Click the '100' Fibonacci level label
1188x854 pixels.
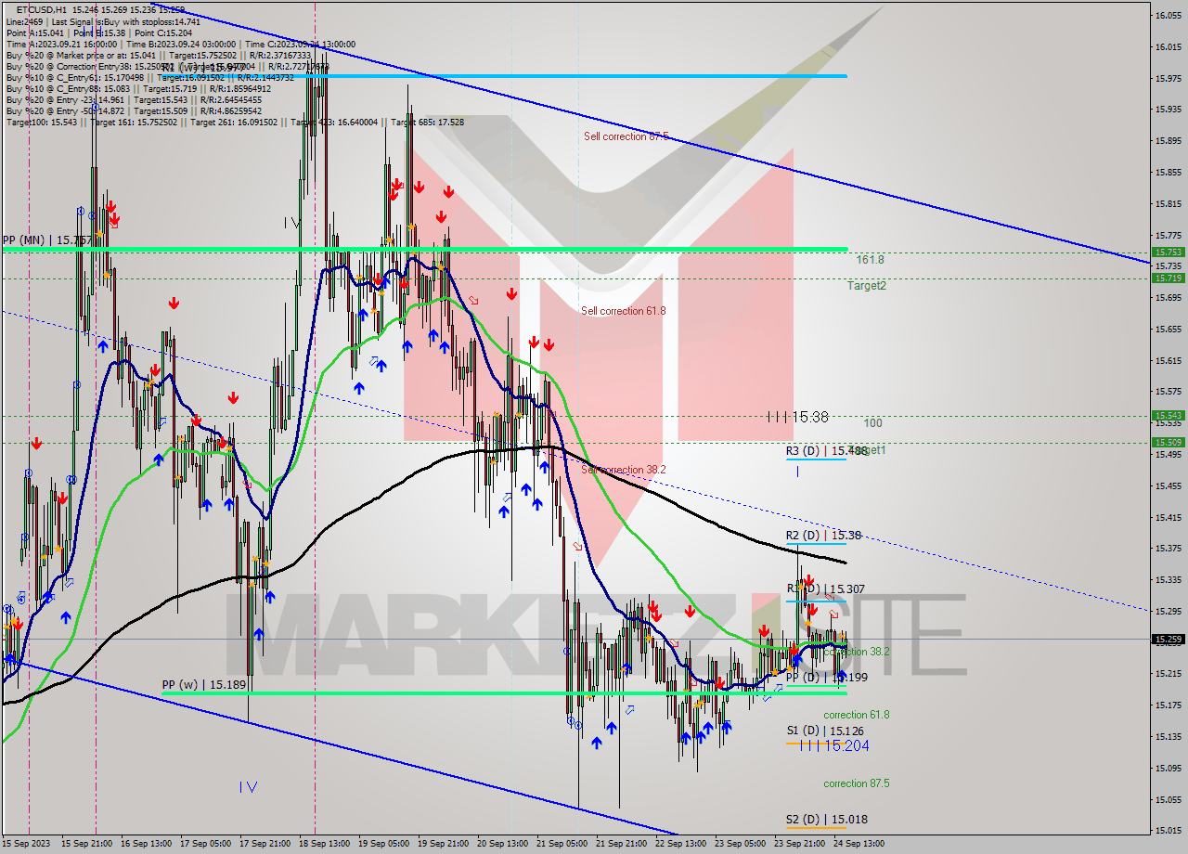[x=872, y=423]
